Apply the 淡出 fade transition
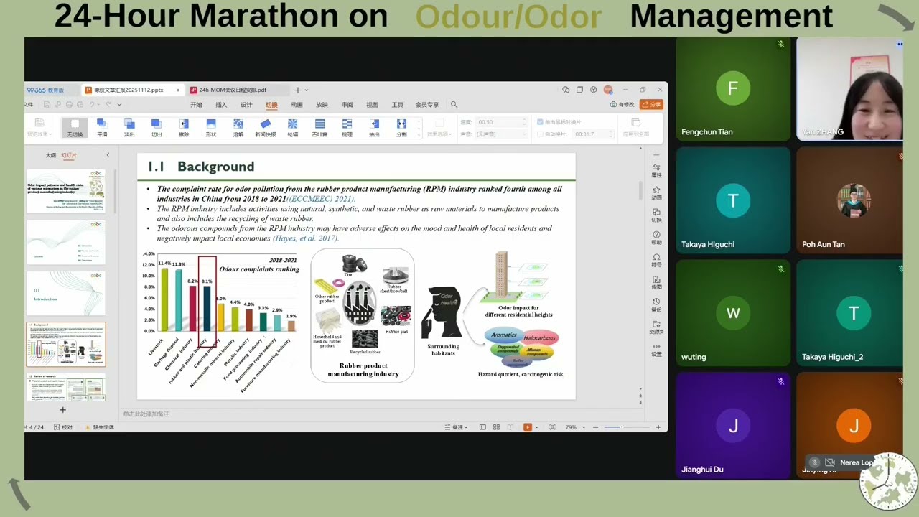Screen dimensions: 919x517 tap(129, 128)
